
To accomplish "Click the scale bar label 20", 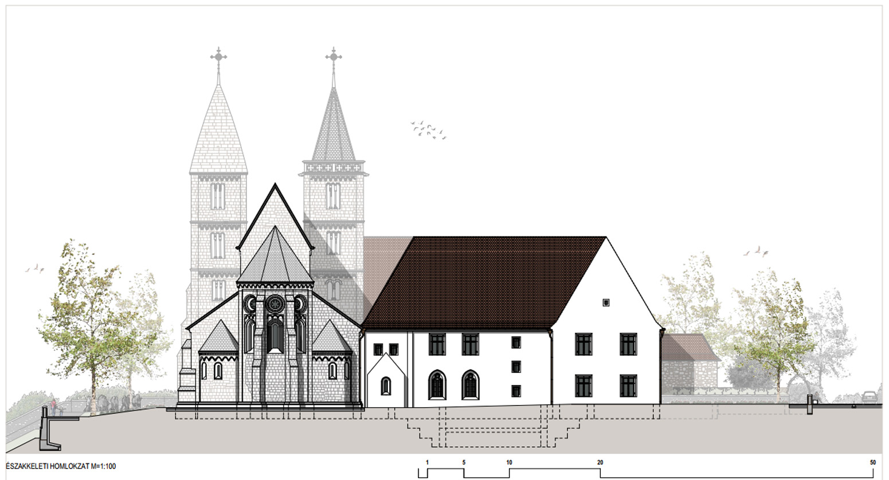I will 600,462.
